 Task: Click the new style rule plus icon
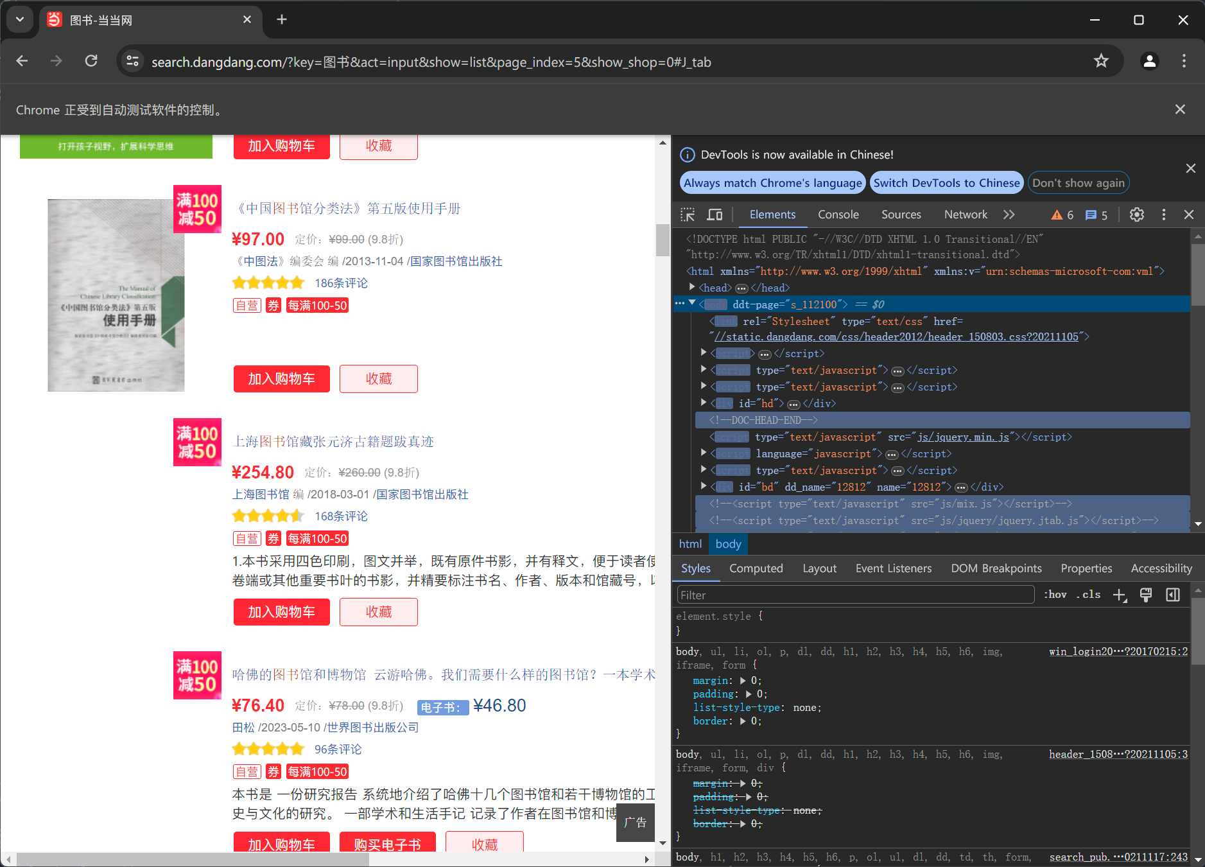pos(1120,595)
